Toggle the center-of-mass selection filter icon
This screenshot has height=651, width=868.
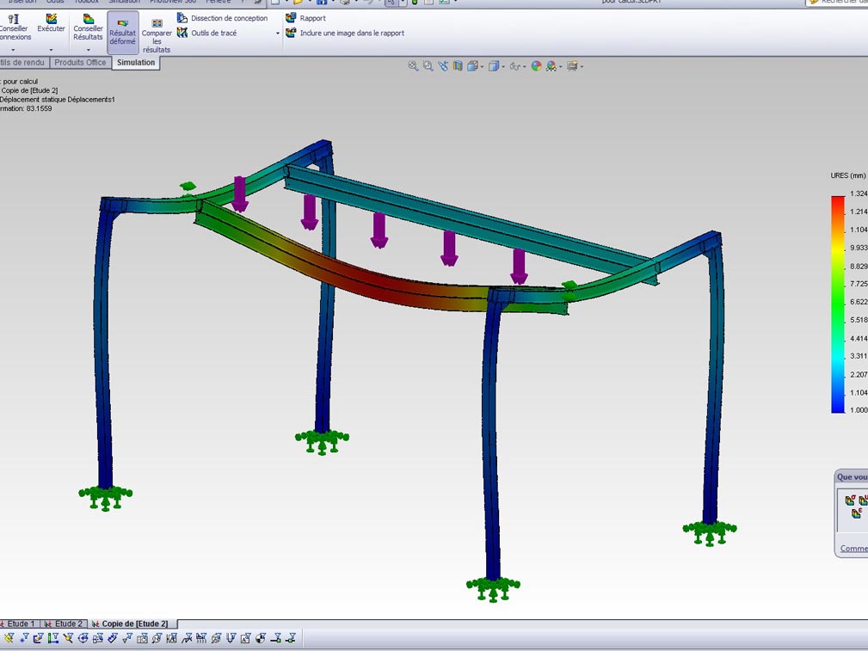(x=260, y=638)
